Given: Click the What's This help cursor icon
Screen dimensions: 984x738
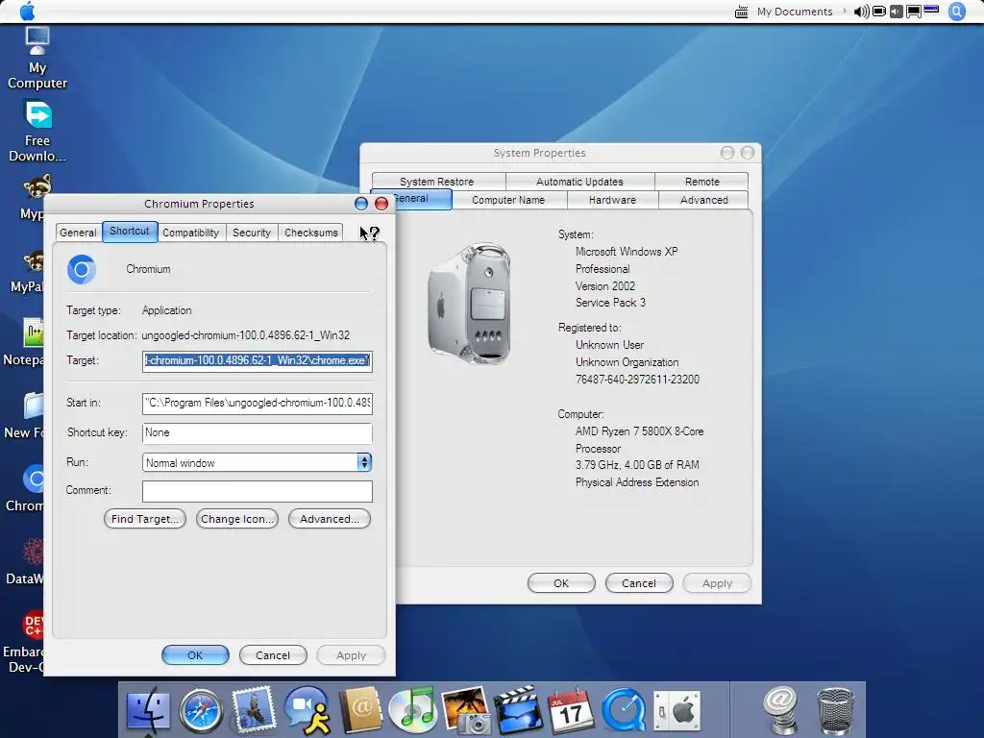Looking at the screenshot, I should 369,234.
